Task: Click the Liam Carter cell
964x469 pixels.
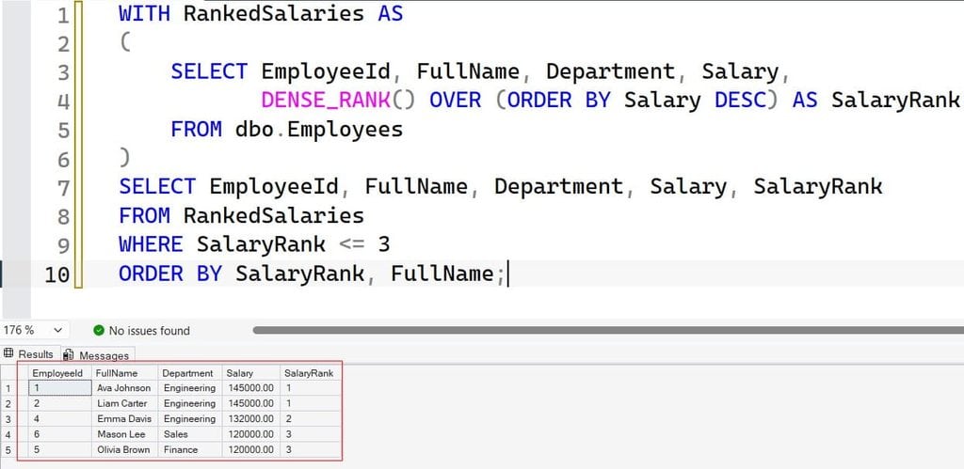Action: tap(125, 403)
